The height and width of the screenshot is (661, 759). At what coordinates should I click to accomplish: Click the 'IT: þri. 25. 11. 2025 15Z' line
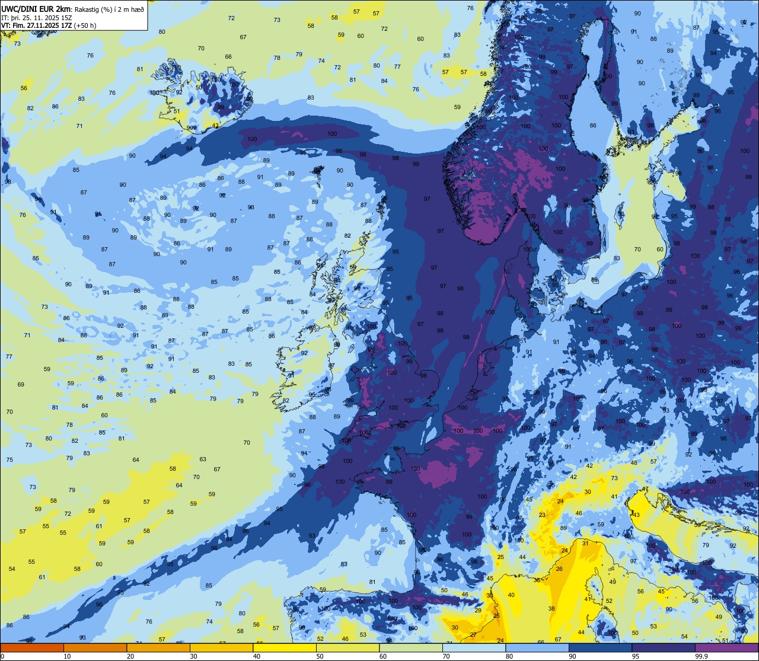37,17
